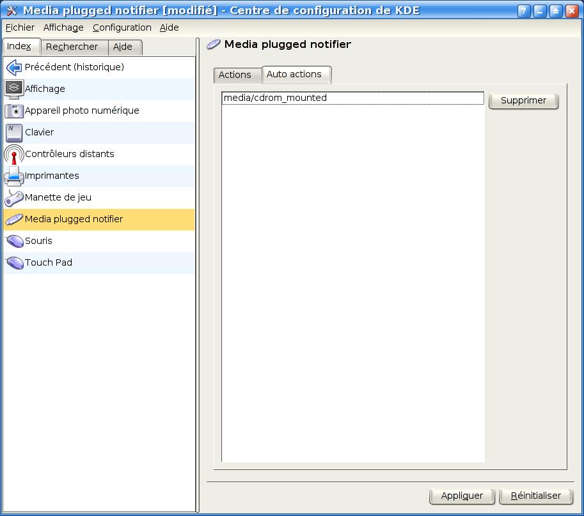Click the Supprimer button
The height and width of the screenshot is (516, 584).
[x=523, y=100]
